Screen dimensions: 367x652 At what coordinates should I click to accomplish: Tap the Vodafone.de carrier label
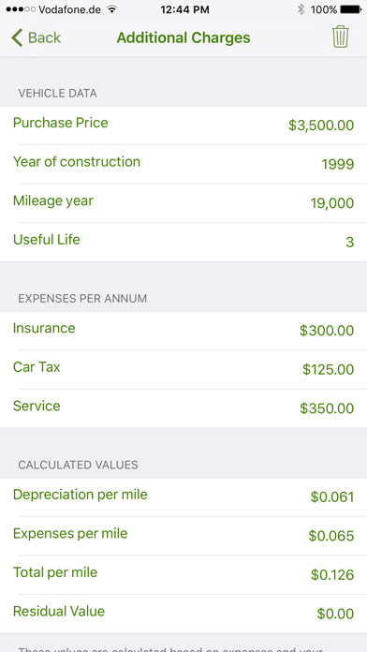(x=69, y=9)
